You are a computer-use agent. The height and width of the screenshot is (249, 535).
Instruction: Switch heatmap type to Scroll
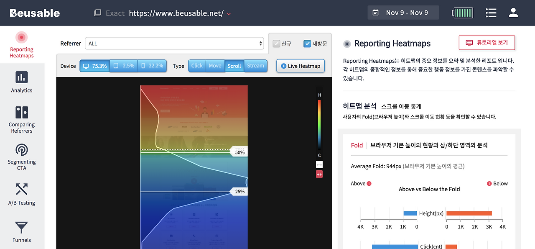[234, 66]
